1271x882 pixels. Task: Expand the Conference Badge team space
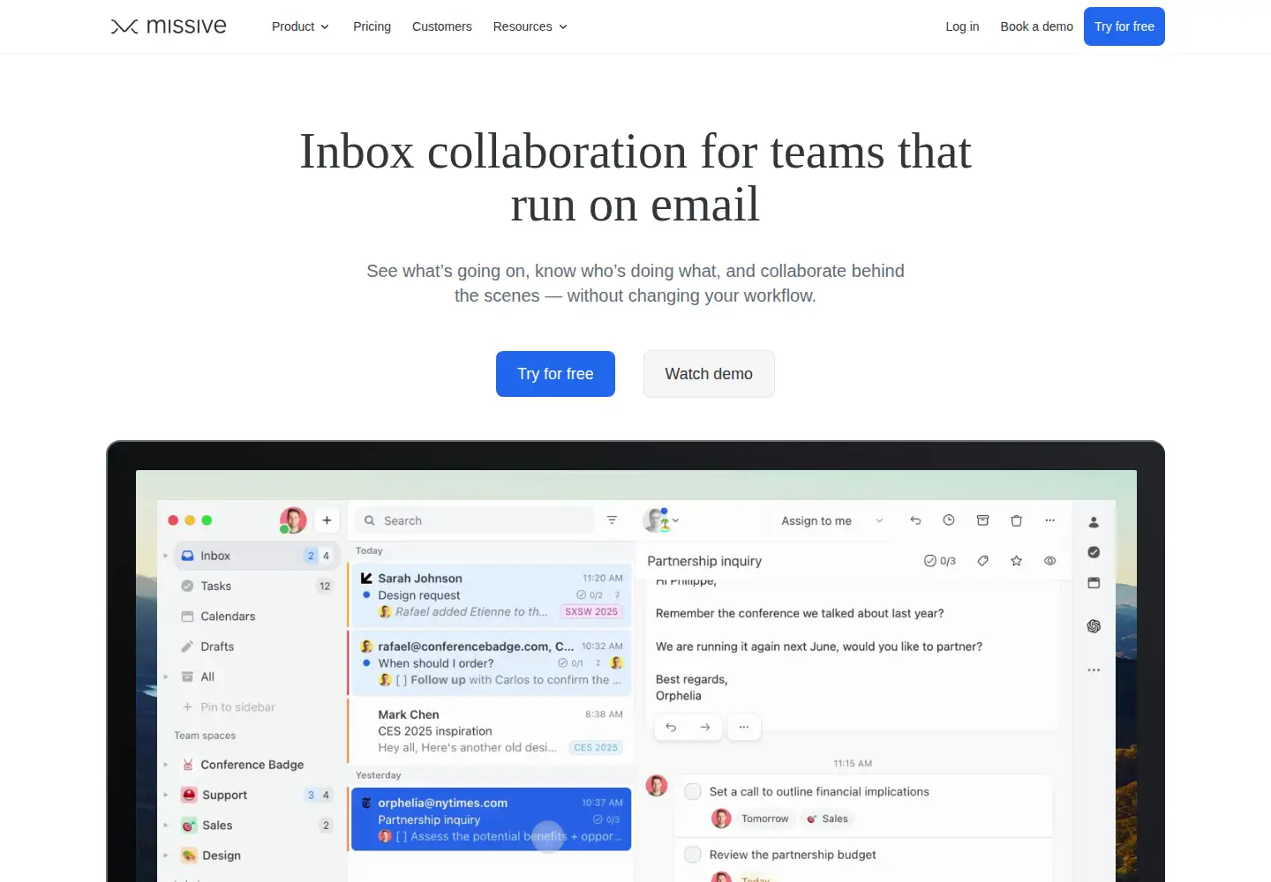pos(165,765)
